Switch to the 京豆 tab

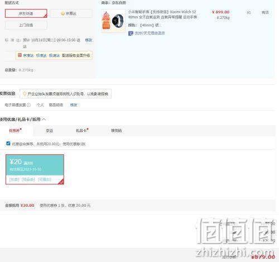pyautogui.click(x=49, y=131)
